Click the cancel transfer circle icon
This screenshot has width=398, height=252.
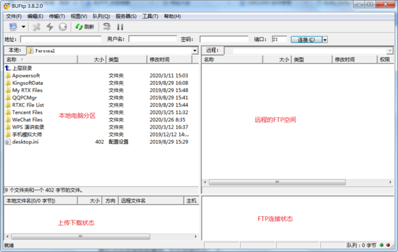[x=63, y=27]
